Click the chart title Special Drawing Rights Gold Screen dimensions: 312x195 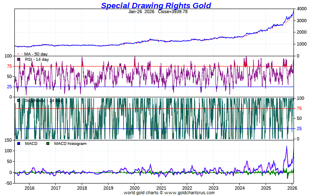coord(156,5)
